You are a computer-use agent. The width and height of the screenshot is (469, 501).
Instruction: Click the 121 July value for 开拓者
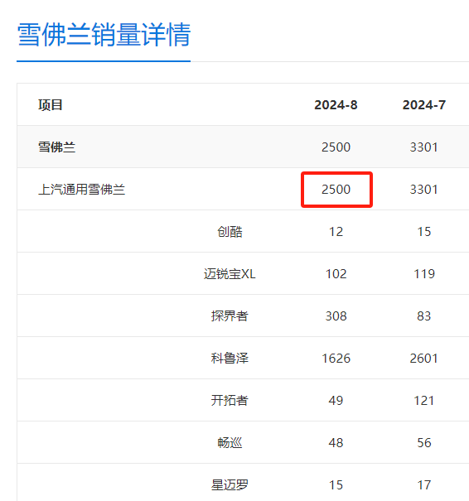point(424,400)
